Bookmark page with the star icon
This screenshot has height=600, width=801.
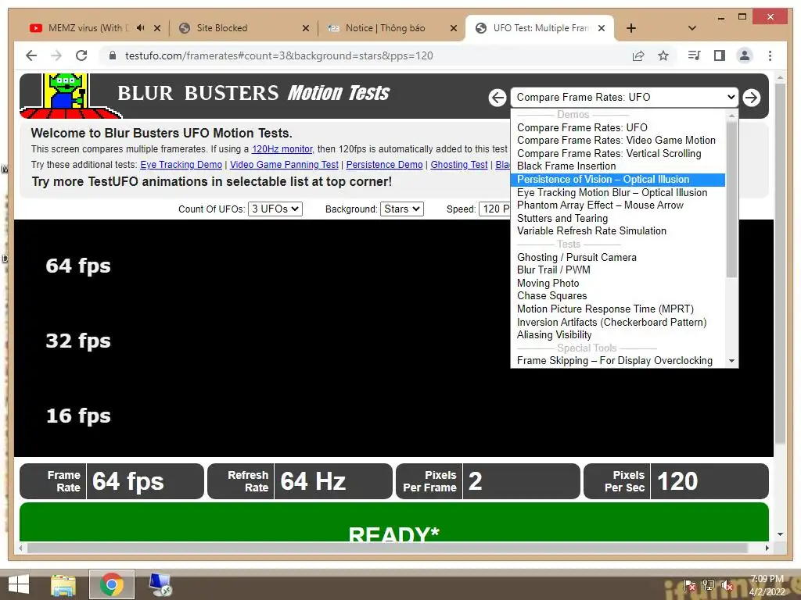[x=663, y=55]
